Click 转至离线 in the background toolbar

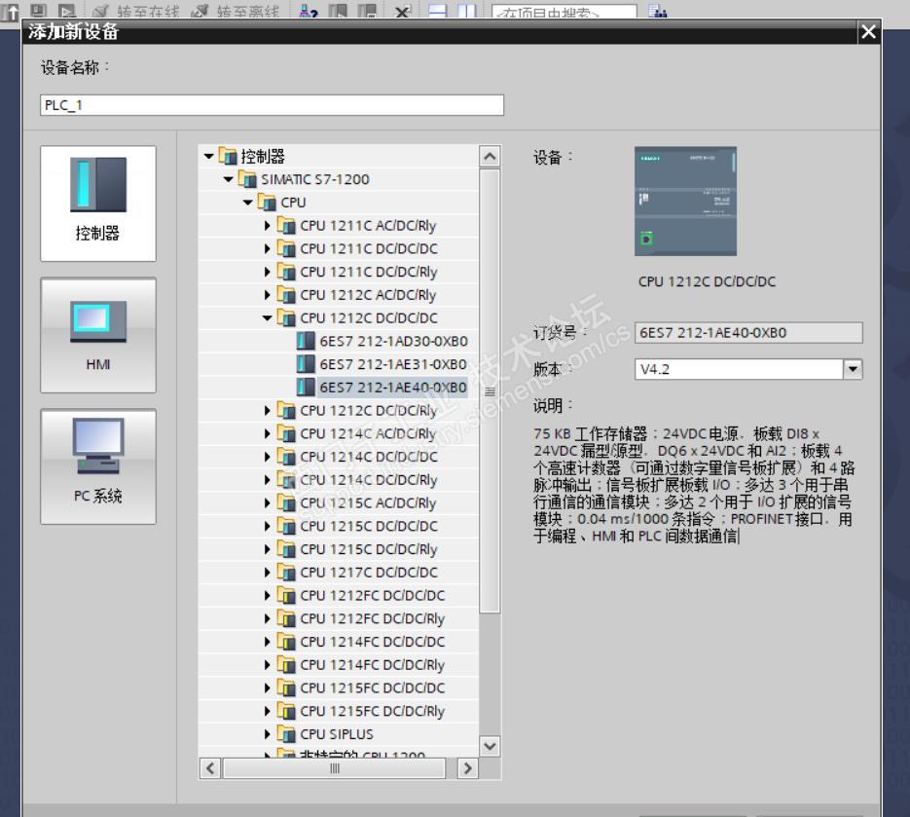click(235, 11)
